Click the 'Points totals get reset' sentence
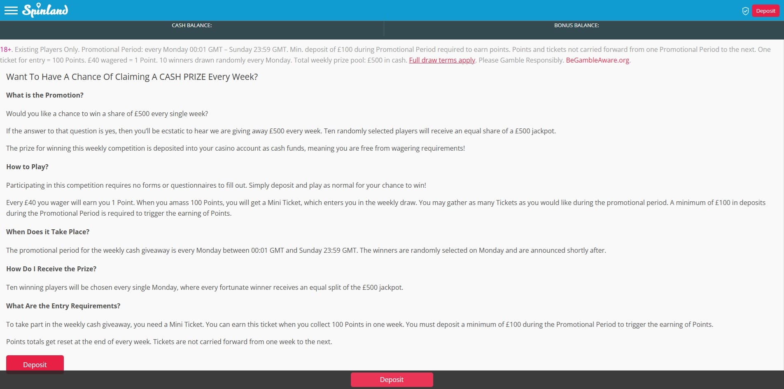 [169, 342]
